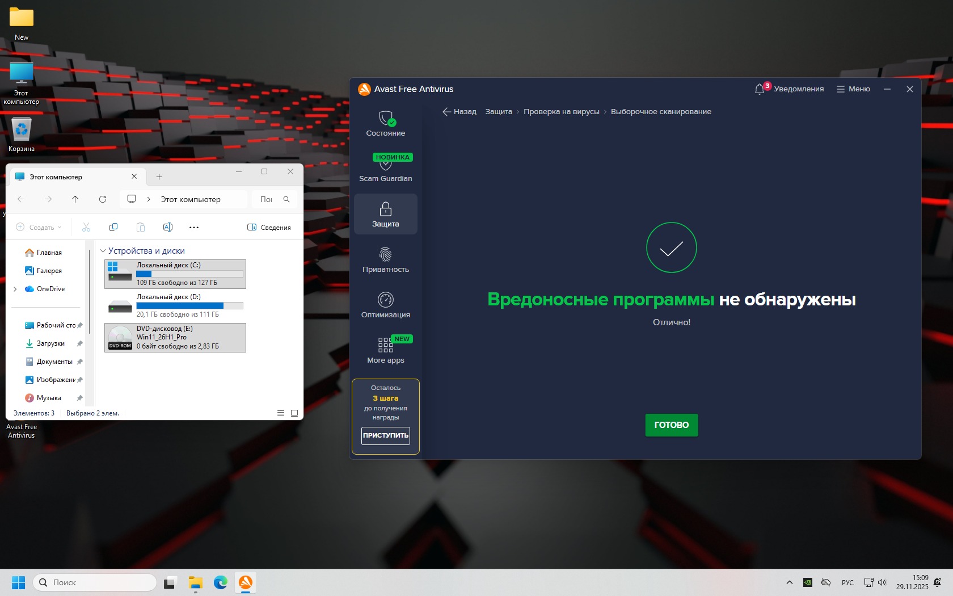Toggle the Details (Сведения) pane

coord(269,228)
